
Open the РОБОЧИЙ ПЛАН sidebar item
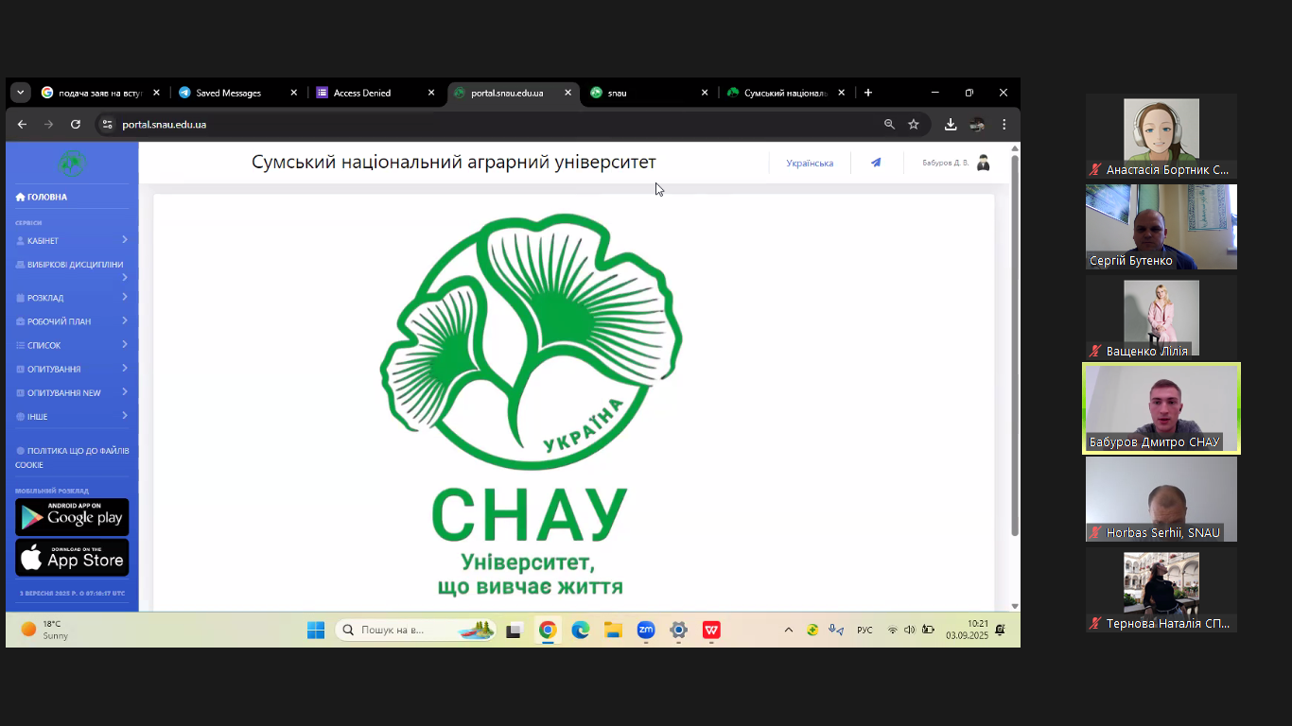pyautogui.click(x=53, y=321)
